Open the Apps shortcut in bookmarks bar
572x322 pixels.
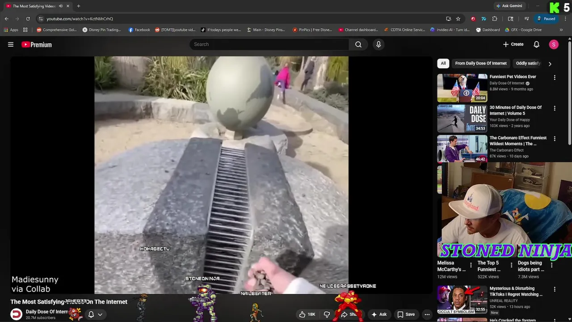(x=11, y=30)
